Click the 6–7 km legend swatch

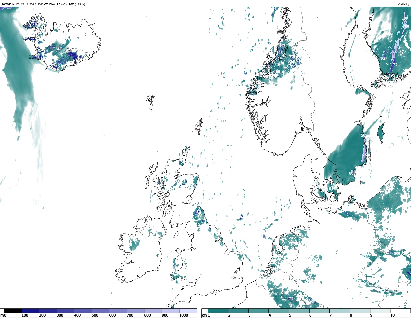[x=319, y=311]
